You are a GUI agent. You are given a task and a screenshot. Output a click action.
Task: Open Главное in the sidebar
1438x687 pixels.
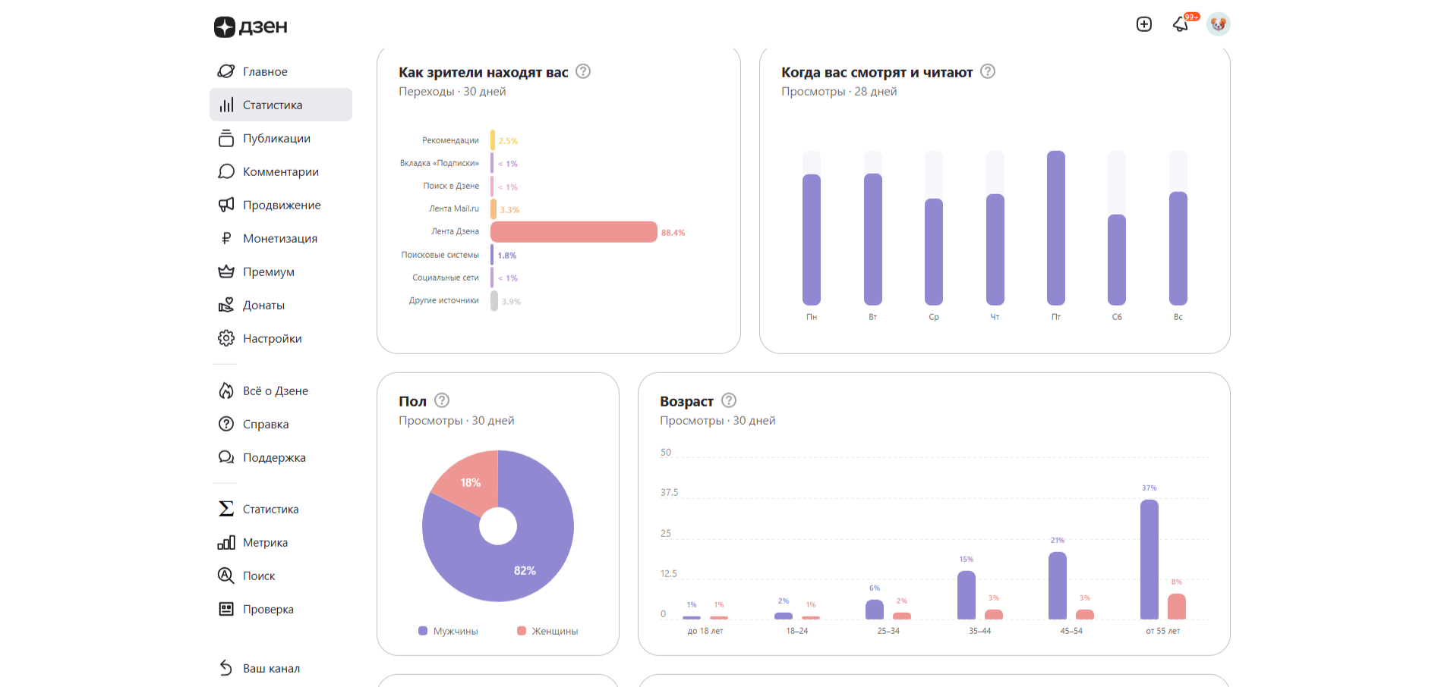point(281,71)
